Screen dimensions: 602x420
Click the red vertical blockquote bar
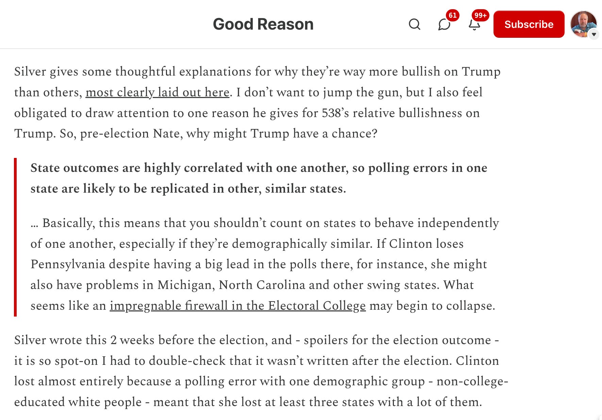(15, 237)
